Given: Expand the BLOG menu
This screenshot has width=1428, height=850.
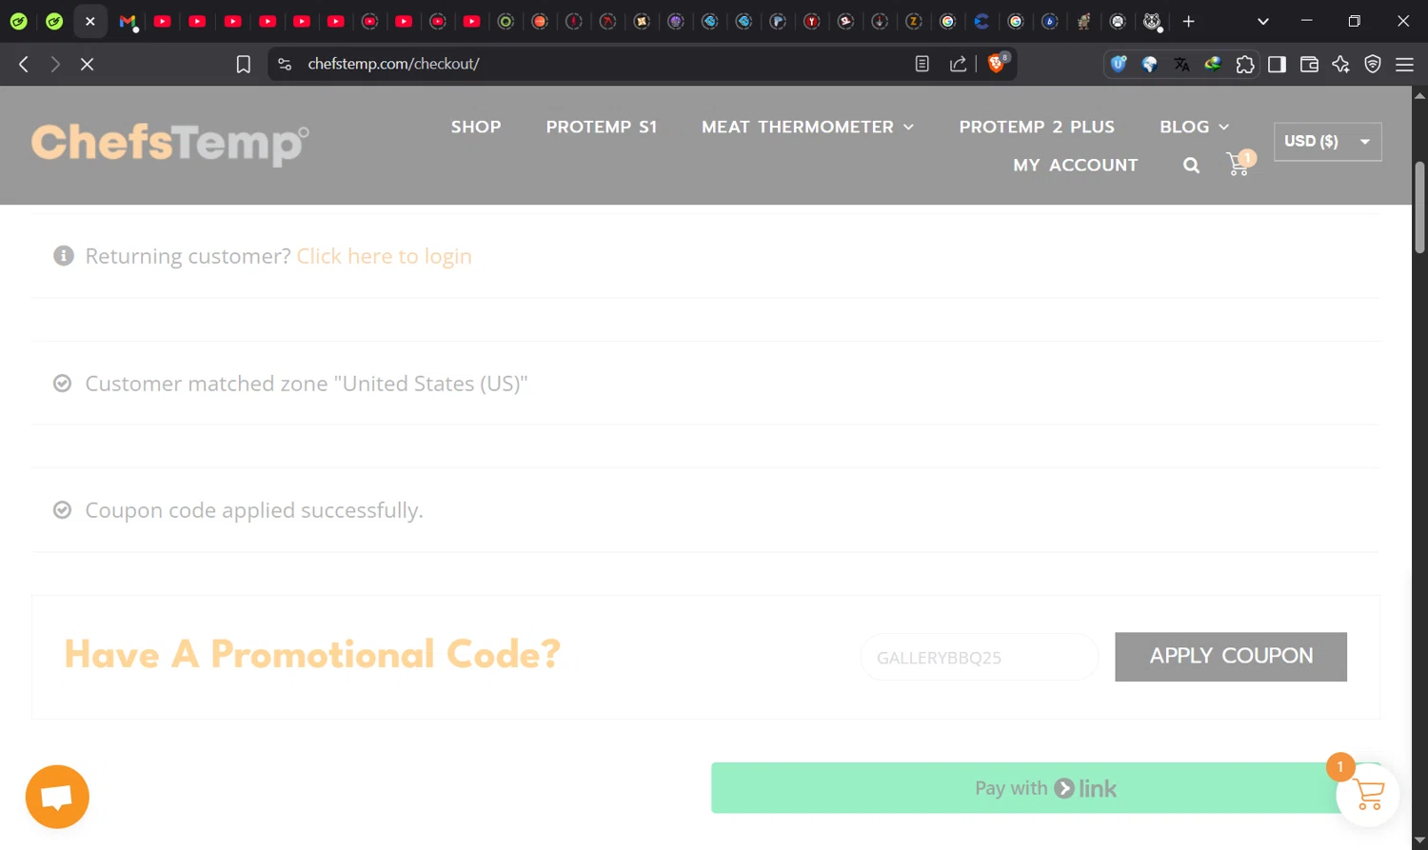Looking at the screenshot, I should [x=1194, y=127].
